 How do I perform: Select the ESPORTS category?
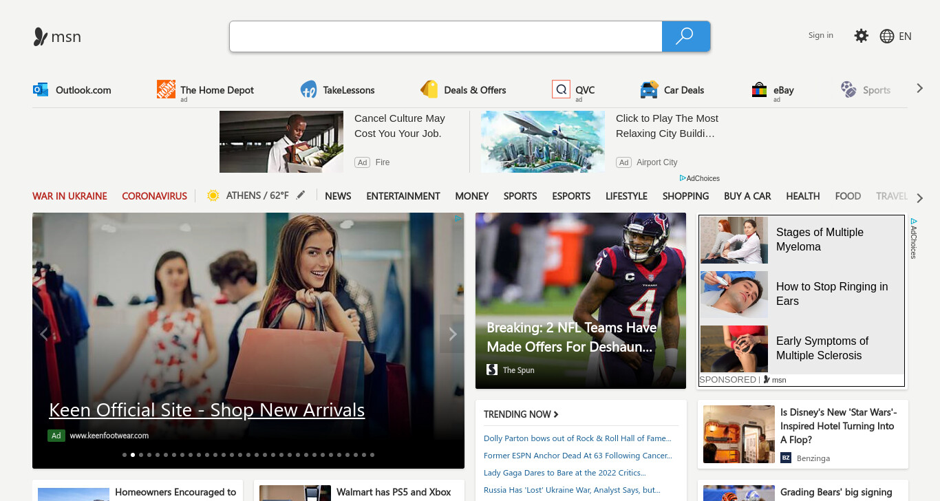[x=571, y=196]
